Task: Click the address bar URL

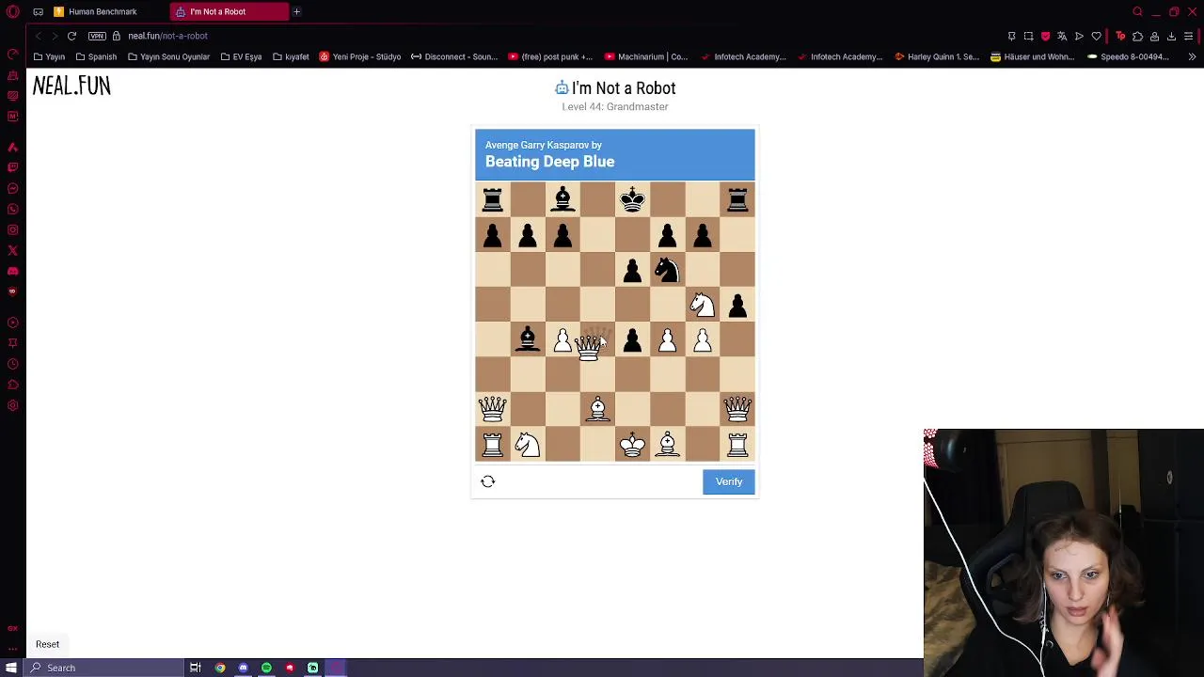Action: point(167,36)
